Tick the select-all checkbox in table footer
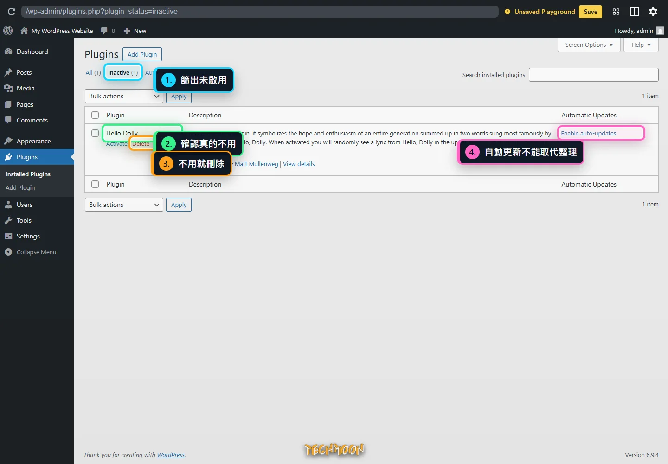668x464 pixels. pos(95,184)
